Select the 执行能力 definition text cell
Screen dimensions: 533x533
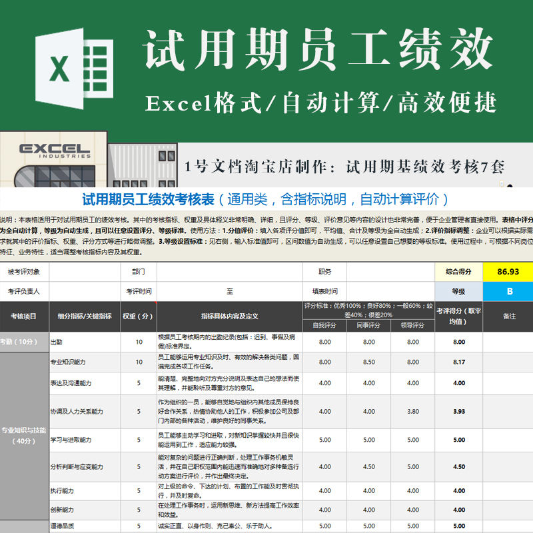230,491
